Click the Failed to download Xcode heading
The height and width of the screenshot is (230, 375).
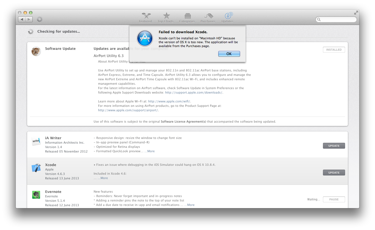pos(183,32)
